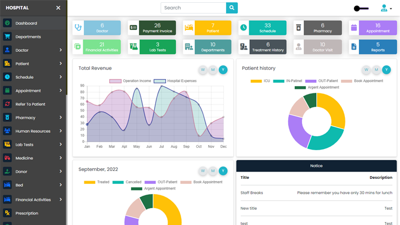Open the 6 Treatment History card
The width and height of the screenshot is (400, 225).
click(x=263, y=47)
